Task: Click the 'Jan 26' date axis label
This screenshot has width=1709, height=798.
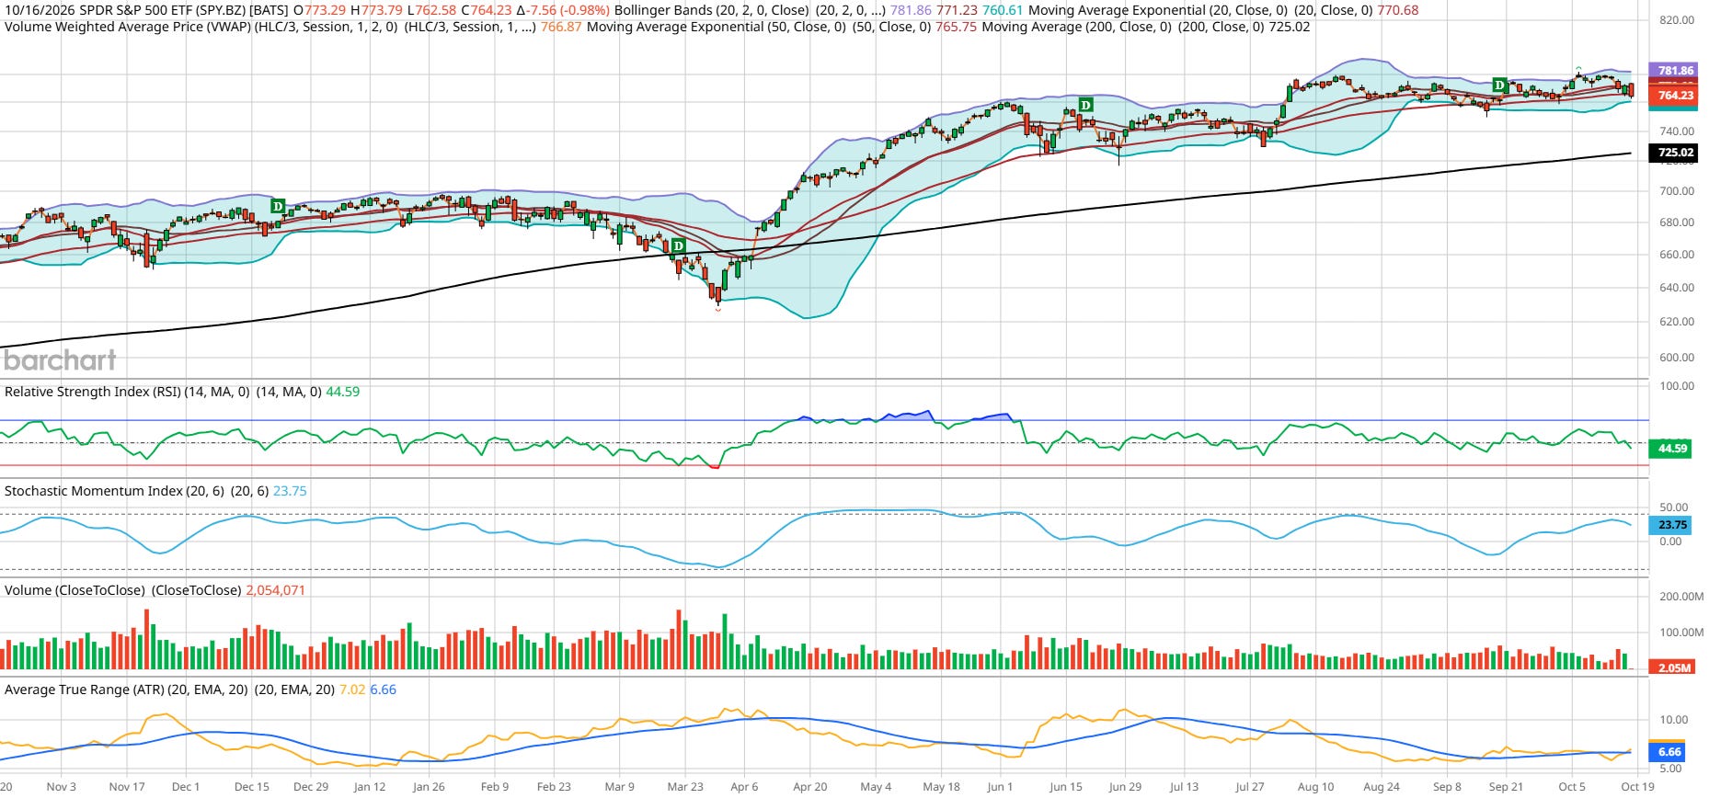Action: 429,787
